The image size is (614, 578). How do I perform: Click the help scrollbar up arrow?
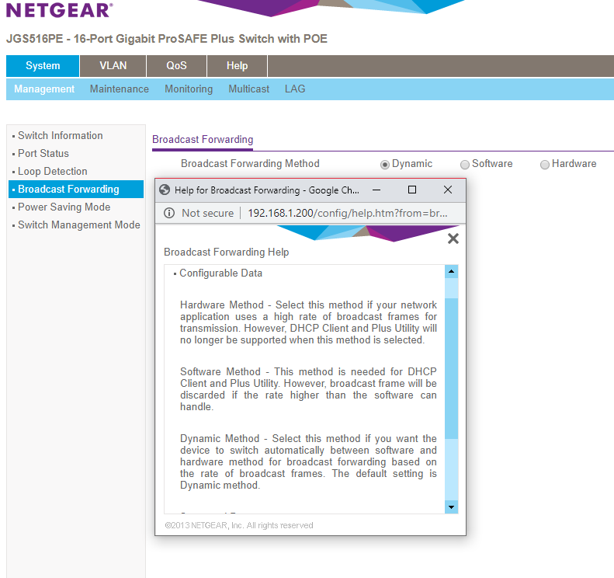tap(451, 271)
